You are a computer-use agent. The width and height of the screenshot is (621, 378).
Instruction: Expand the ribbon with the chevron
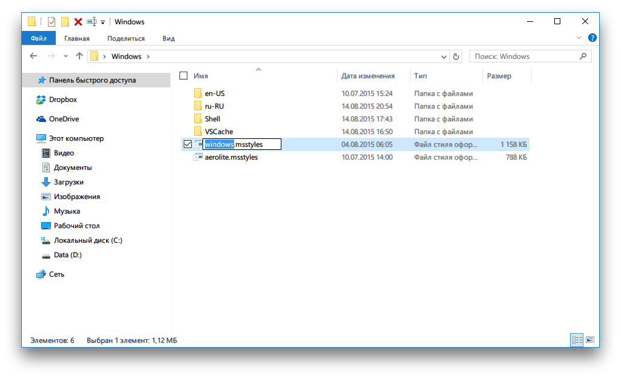[579, 38]
